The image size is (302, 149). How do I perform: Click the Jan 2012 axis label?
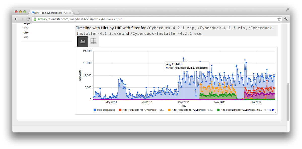tap(256, 102)
